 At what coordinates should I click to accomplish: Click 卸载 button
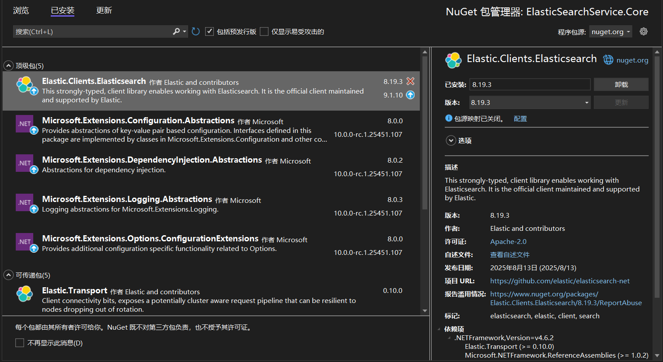click(621, 84)
